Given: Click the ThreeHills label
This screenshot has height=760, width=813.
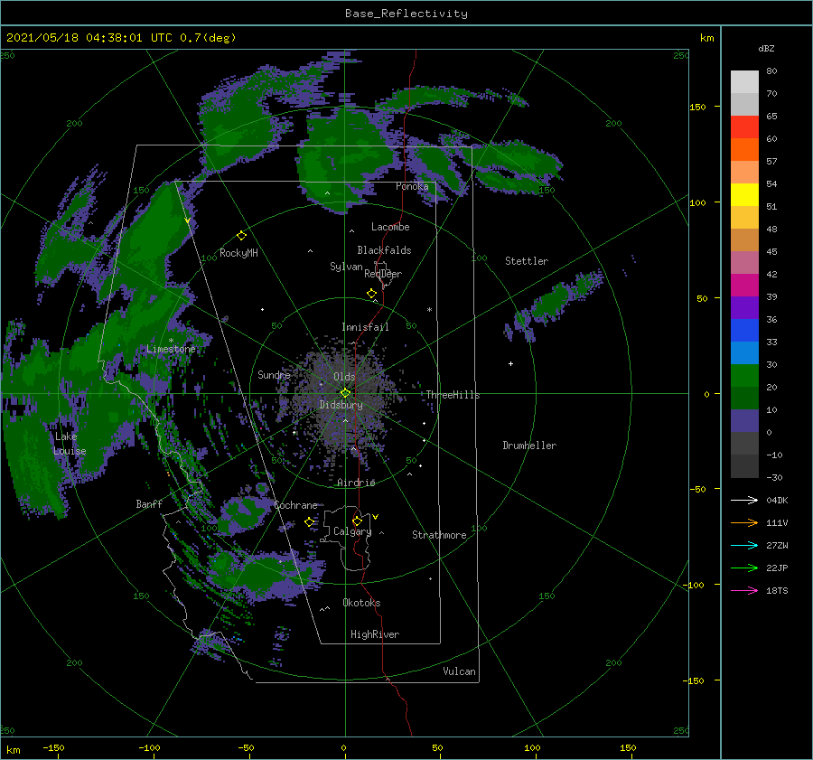Looking at the screenshot, I should coord(453,395).
